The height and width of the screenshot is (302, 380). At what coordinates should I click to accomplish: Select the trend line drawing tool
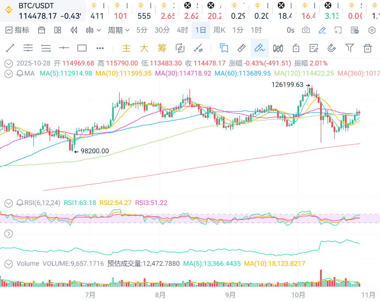point(10,48)
